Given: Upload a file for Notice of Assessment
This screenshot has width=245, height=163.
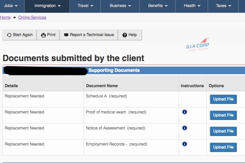Looking at the screenshot, I should (223, 131).
